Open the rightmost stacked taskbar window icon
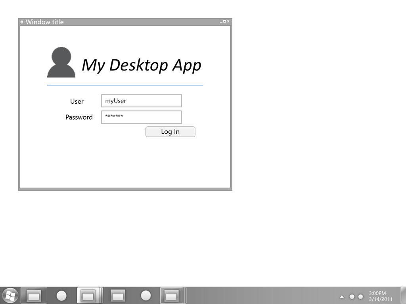The width and height of the screenshot is (406, 304). point(171,296)
